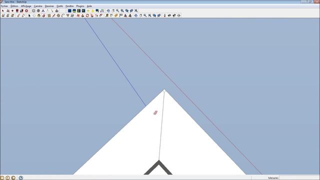Select the Make Component tool
The width and height of the screenshot is (320, 180).
point(34,15)
